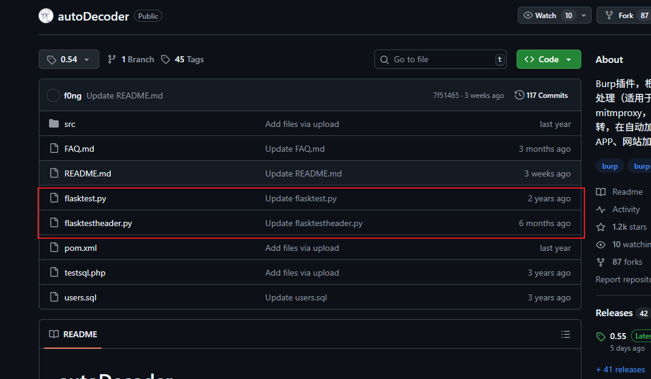Screen dimensions: 651x379
Task: Click the f0ng committer avatar circle
Action: pyautogui.click(x=53, y=96)
